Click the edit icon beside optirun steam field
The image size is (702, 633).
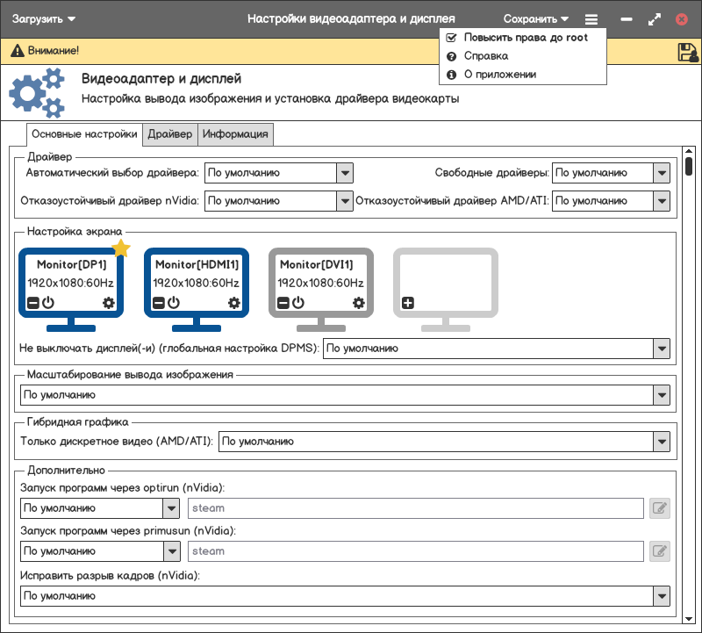659,507
